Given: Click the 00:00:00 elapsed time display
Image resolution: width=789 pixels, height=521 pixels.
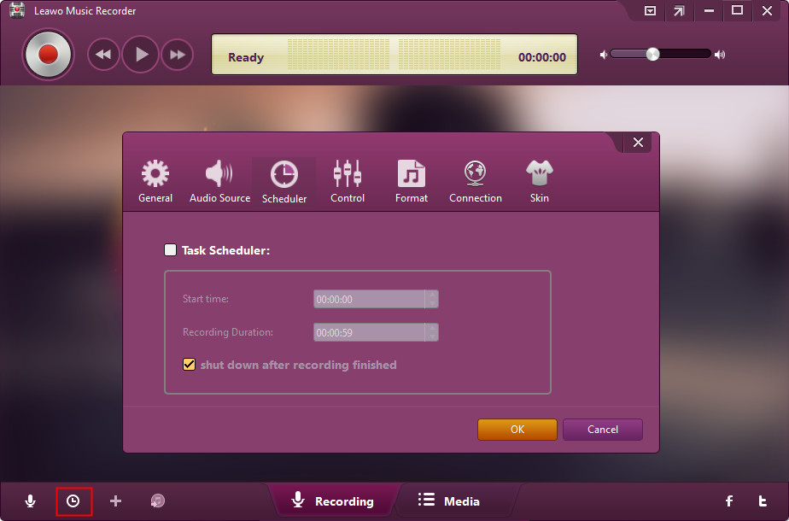Looking at the screenshot, I should [x=542, y=57].
